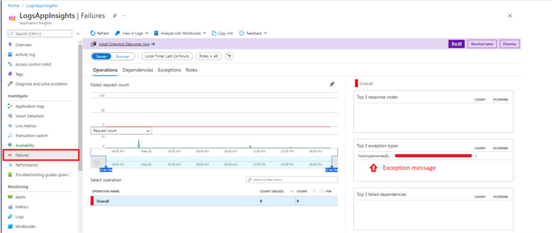Pin the LogsAppInsights blade title
Image resolution: width=552 pixels, height=233 pixels.
115,16
